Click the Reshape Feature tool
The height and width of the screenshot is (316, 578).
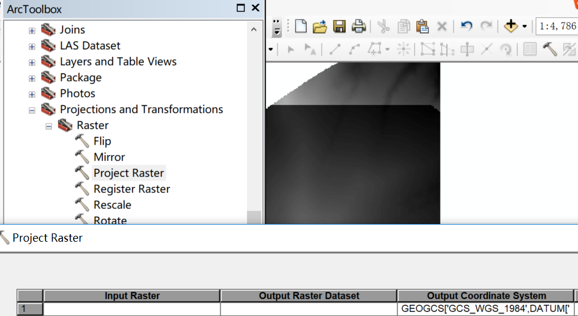pyautogui.click(x=447, y=49)
